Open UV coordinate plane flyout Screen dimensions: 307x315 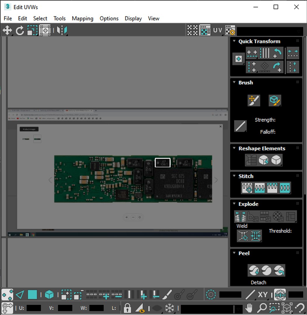[218, 30]
